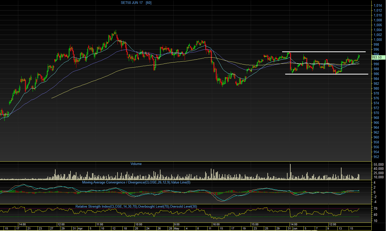Click the 1,004 price axis label
This screenshot has height=231, width=386.
tap(378, 30)
